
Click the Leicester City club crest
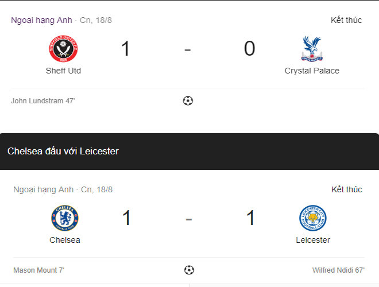pyautogui.click(x=313, y=218)
